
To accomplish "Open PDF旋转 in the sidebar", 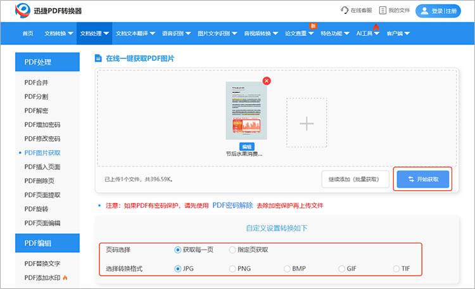I will 36,209.
